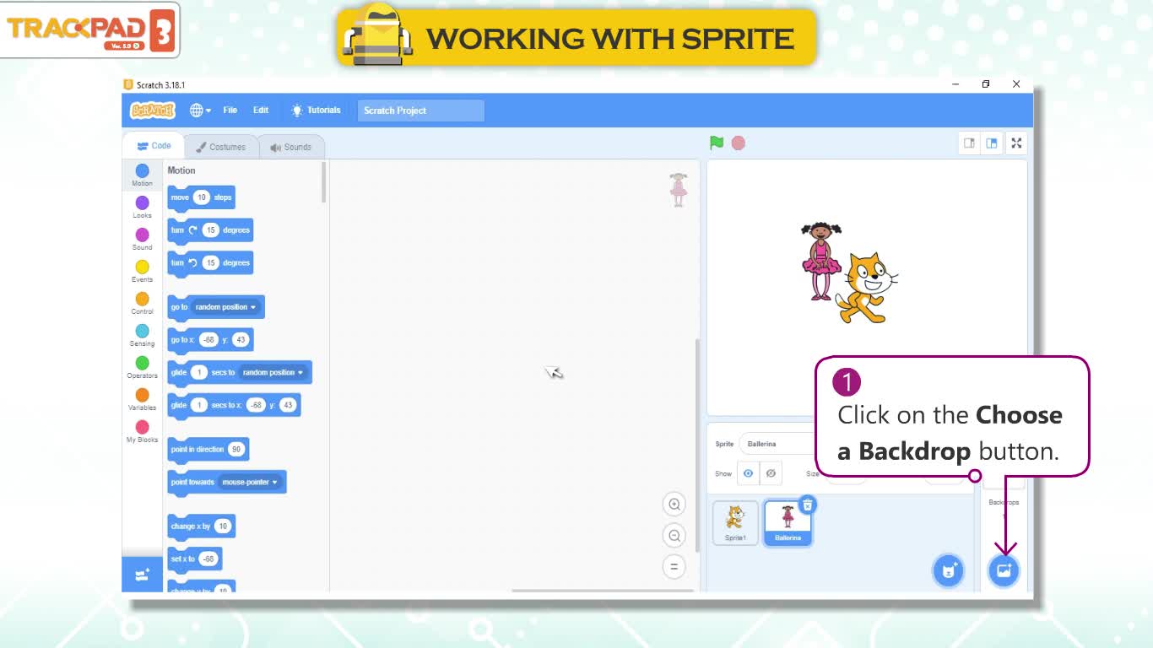Click the change x by 10 block
Image resolution: width=1153 pixels, height=648 pixels.
[x=201, y=526]
